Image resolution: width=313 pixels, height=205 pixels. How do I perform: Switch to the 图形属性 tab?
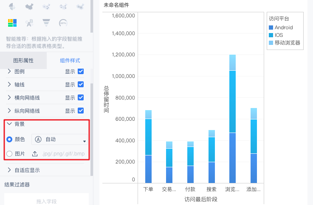click(23, 61)
